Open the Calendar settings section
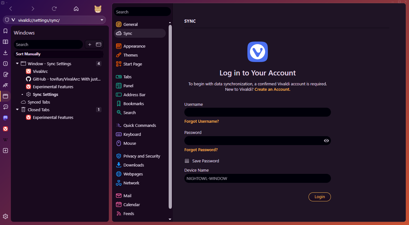The image size is (409, 225). click(140, 205)
